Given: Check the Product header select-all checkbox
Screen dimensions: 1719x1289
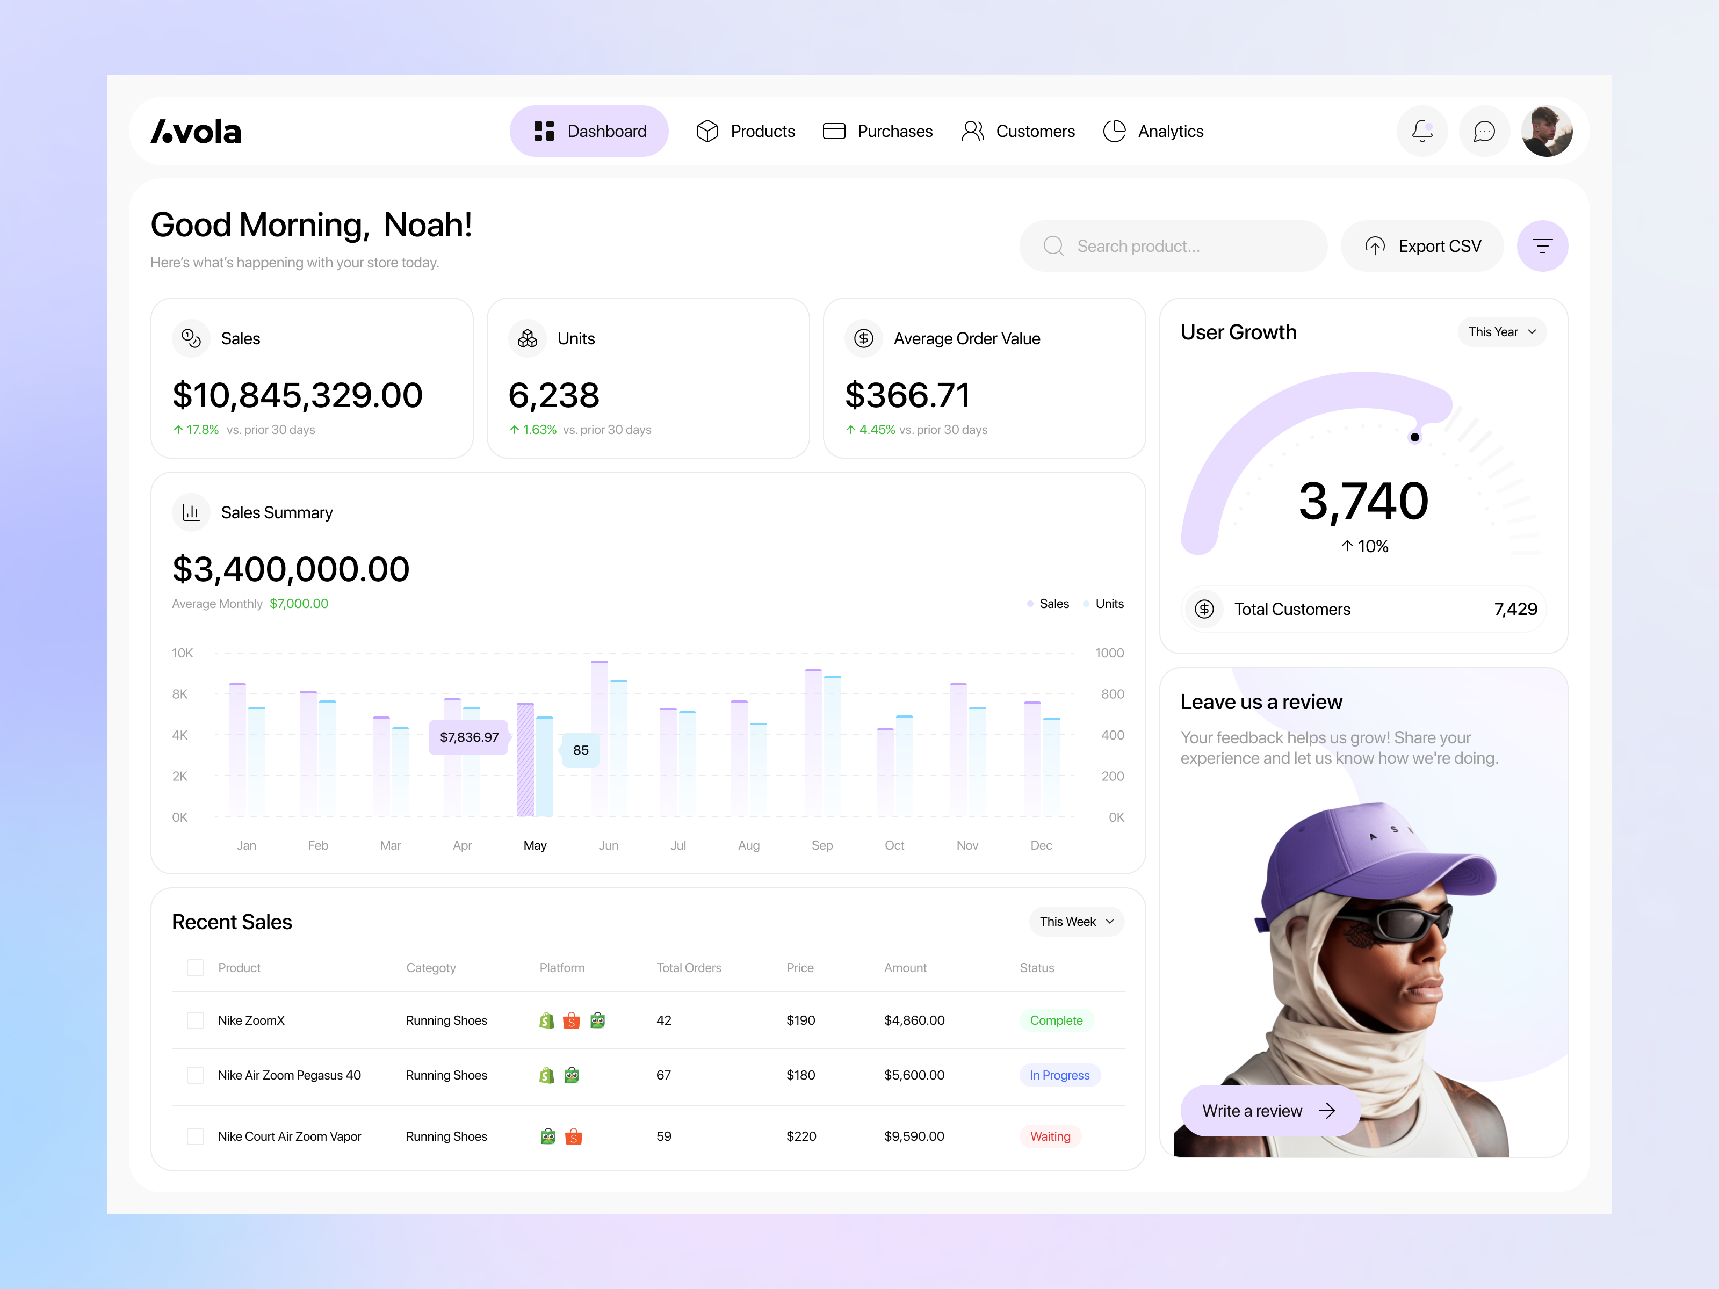Looking at the screenshot, I should click(x=195, y=967).
